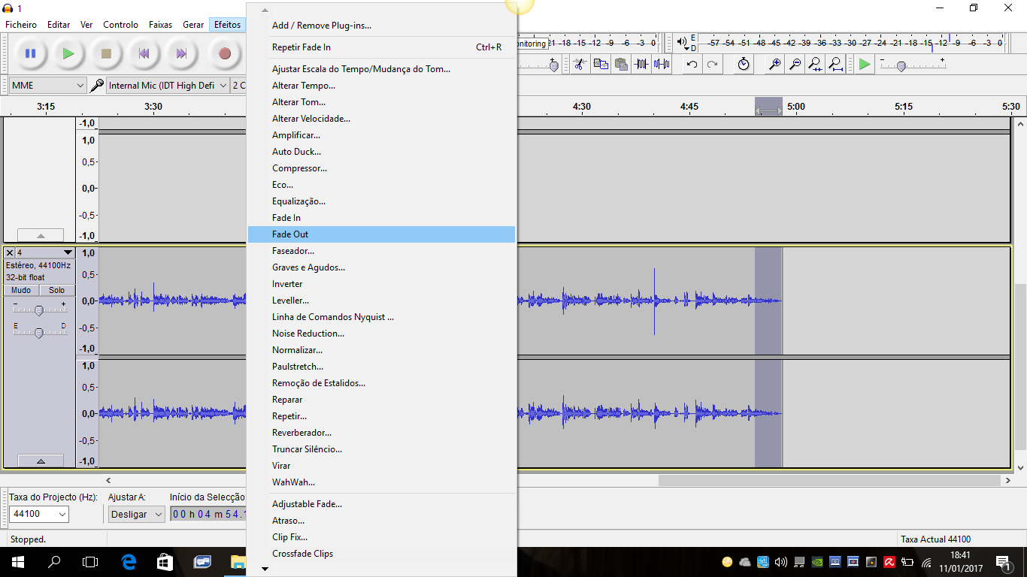
Task: Toggle Solo on track 4
Action: [57, 290]
